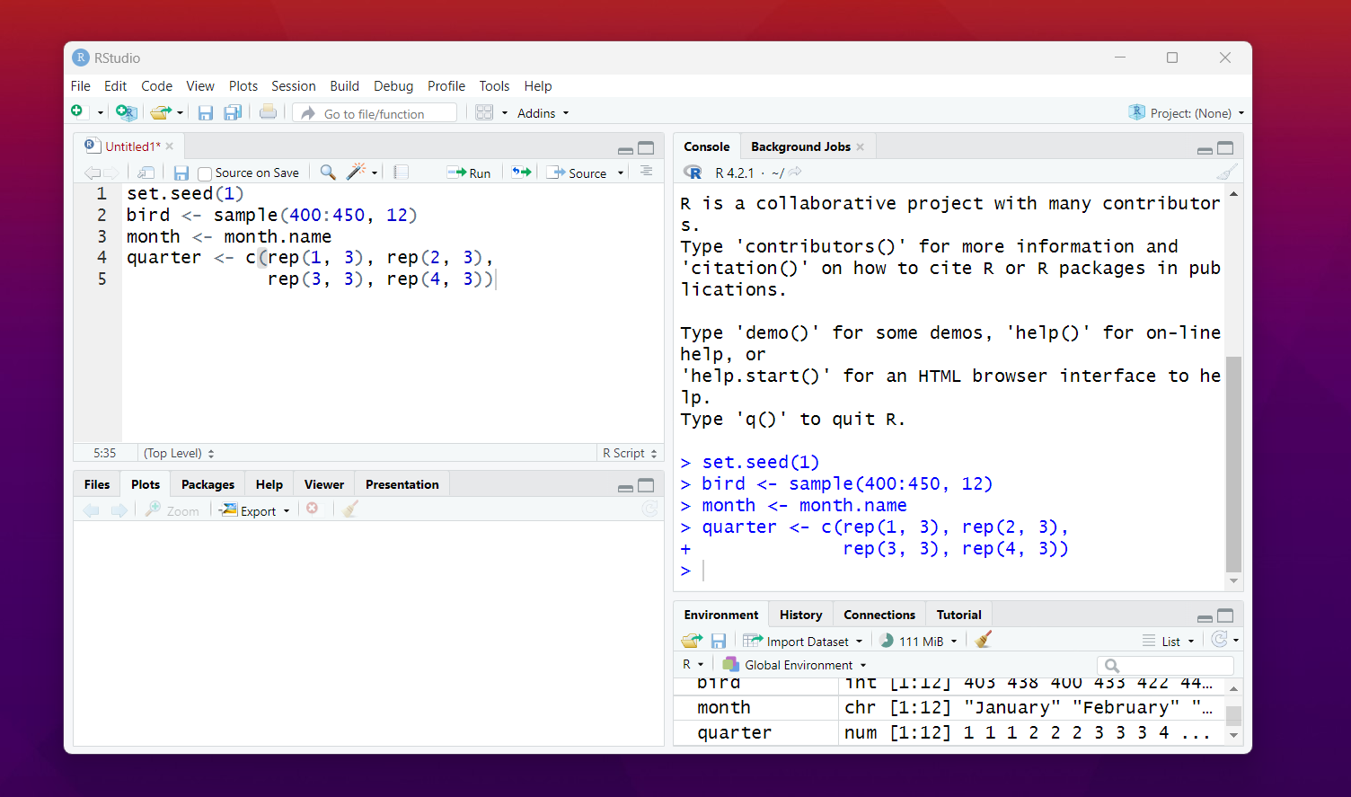The height and width of the screenshot is (797, 1351).
Task: Open the Global Environment selector
Action: click(x=795, y=665)
